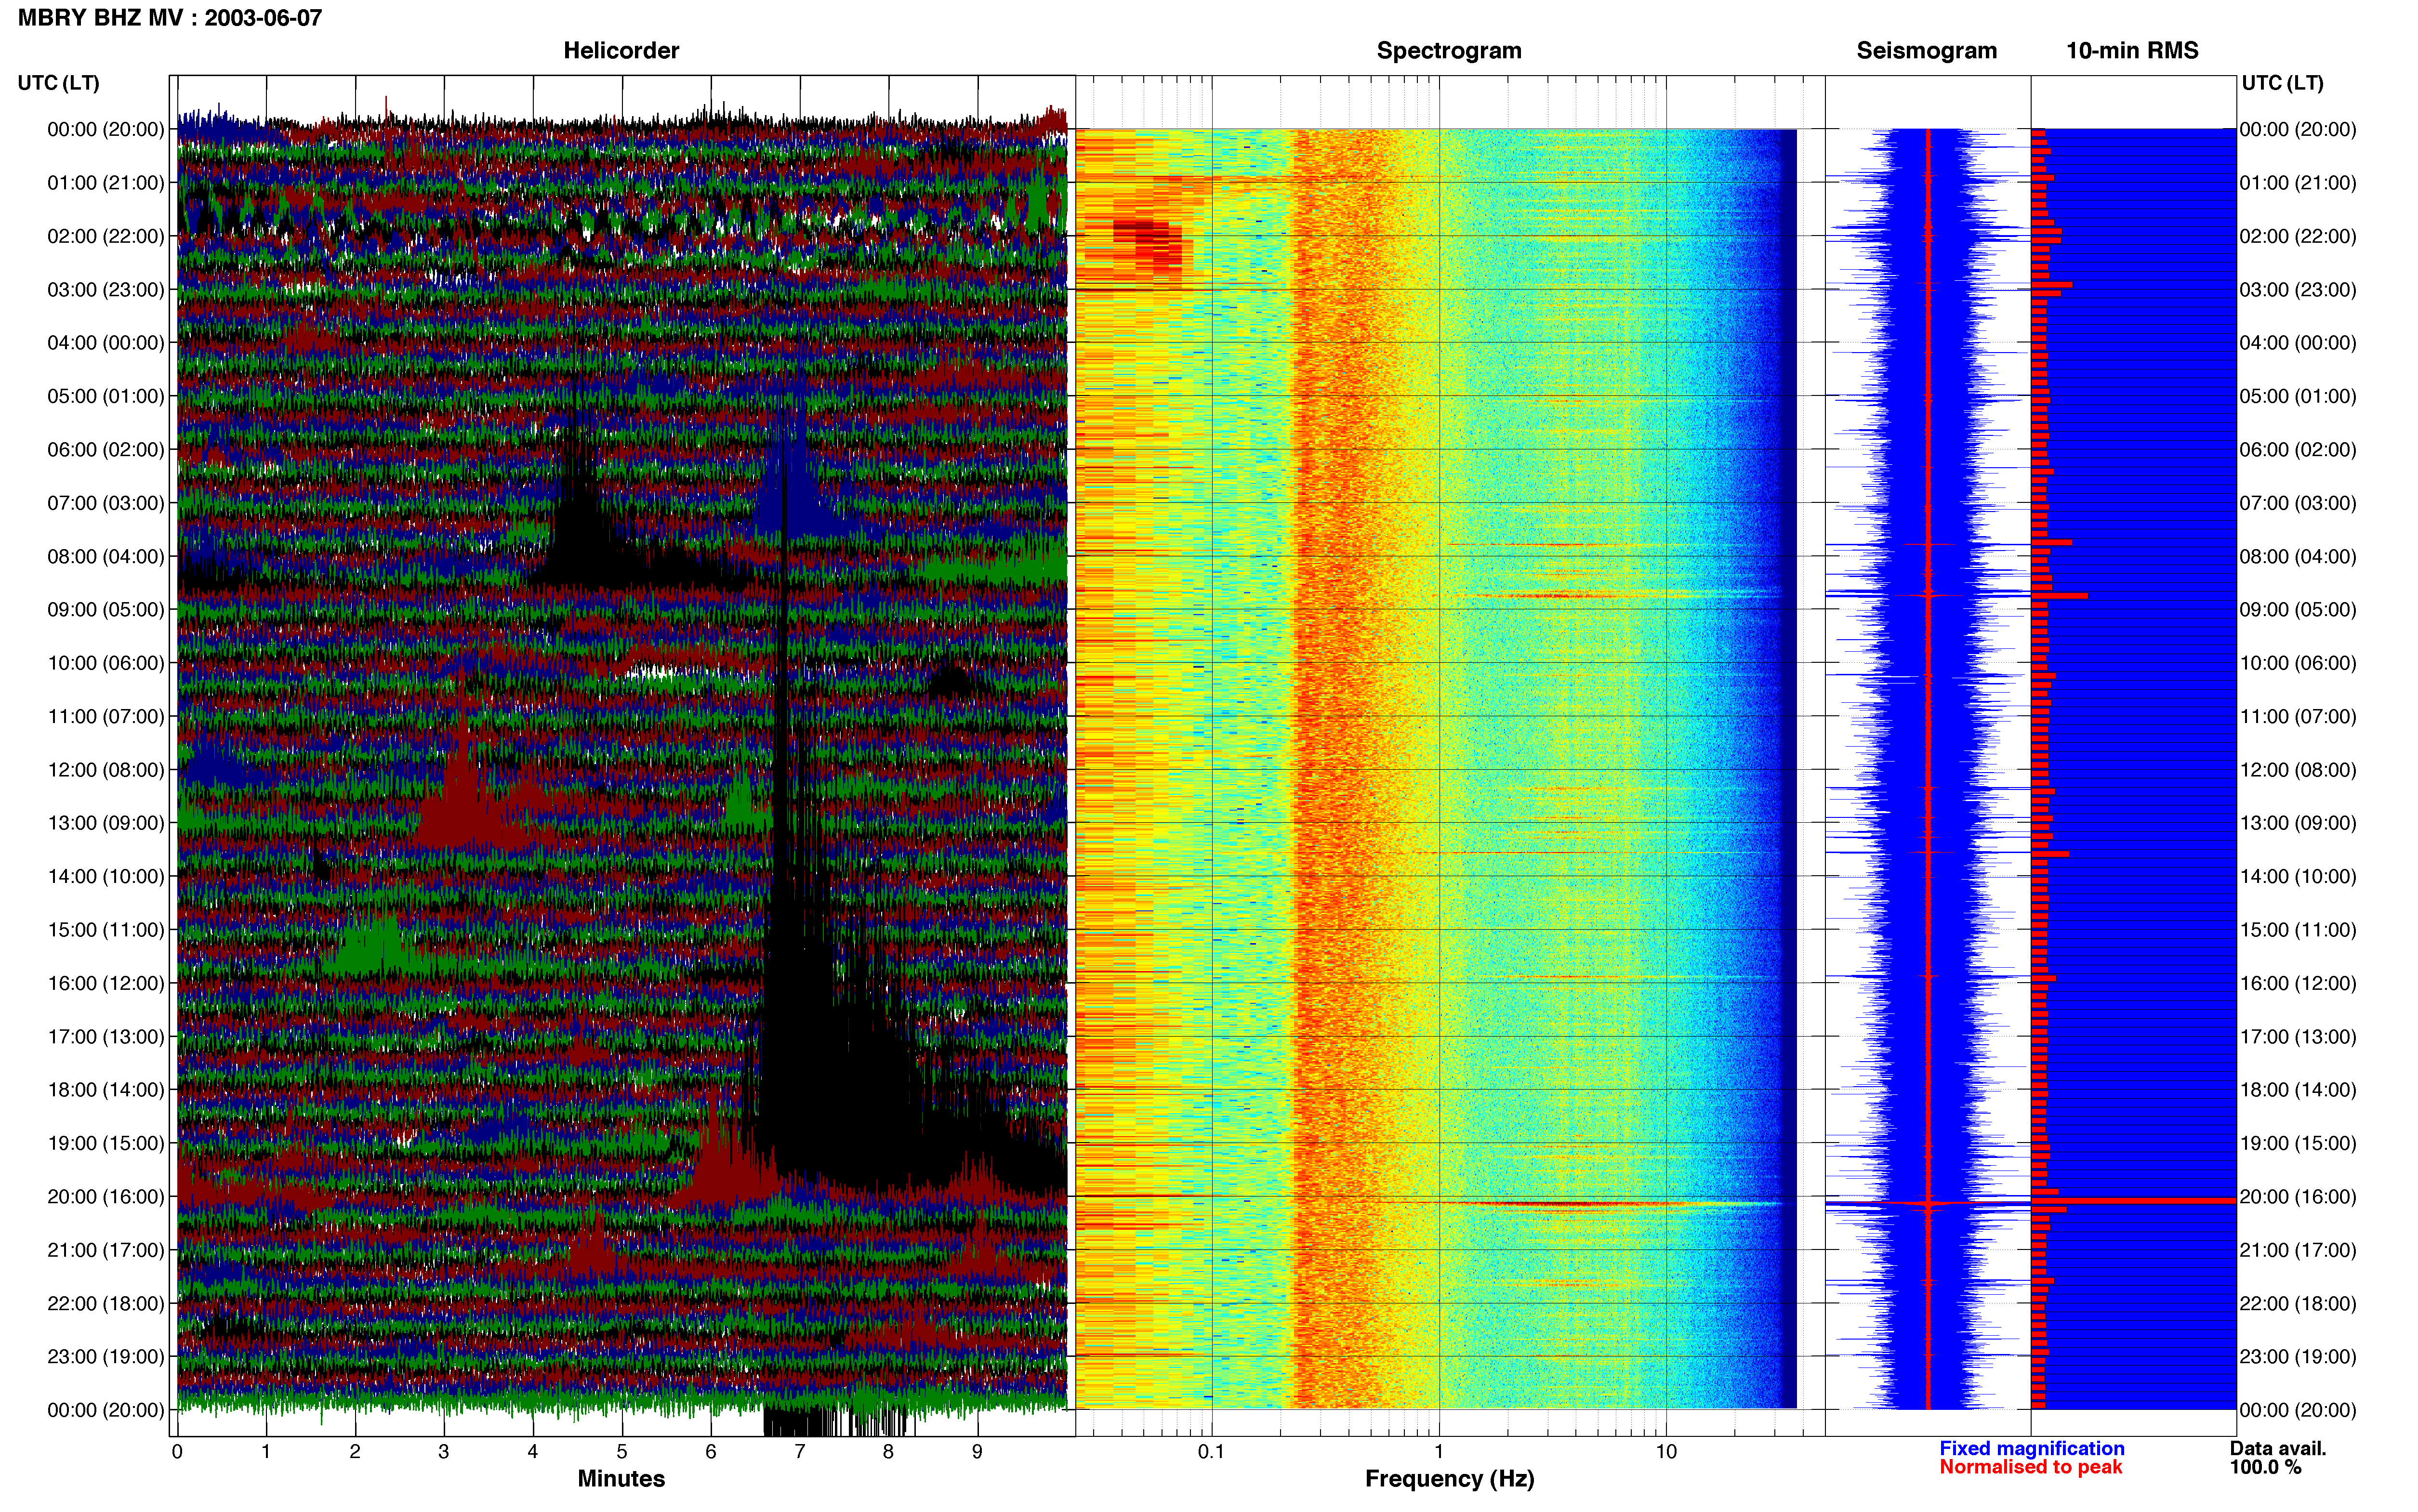Image resolution: width=2418 pixels, height=1512 pixels.
Task: Click the 'Normalised to peak' legend text
Action: [2031, 1467]
